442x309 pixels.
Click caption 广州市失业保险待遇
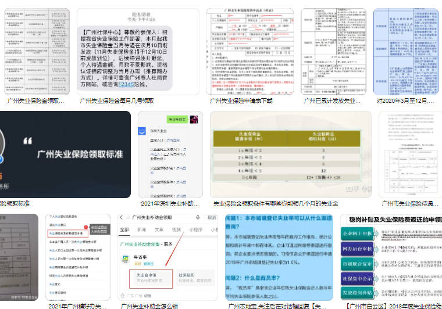[410, 203]
